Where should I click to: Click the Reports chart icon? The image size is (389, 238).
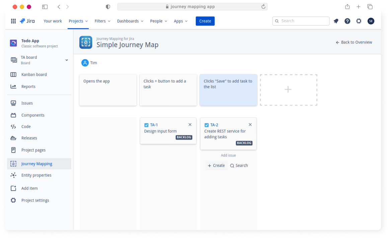pyautogui.click(x=13, y=86)
